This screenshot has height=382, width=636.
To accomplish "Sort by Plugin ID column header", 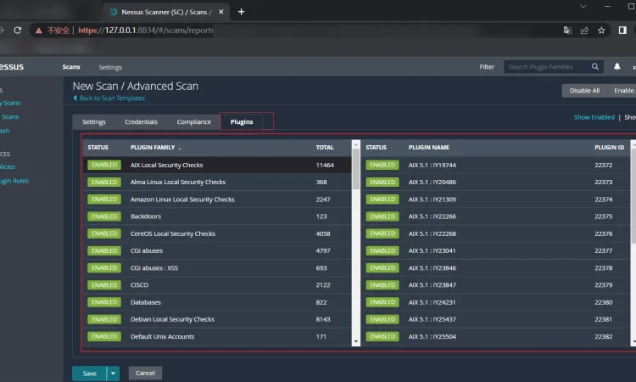I will click(x=609, y=148).
